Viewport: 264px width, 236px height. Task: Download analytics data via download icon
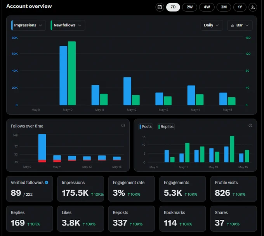pyautogui.click(x=253, y=7)
